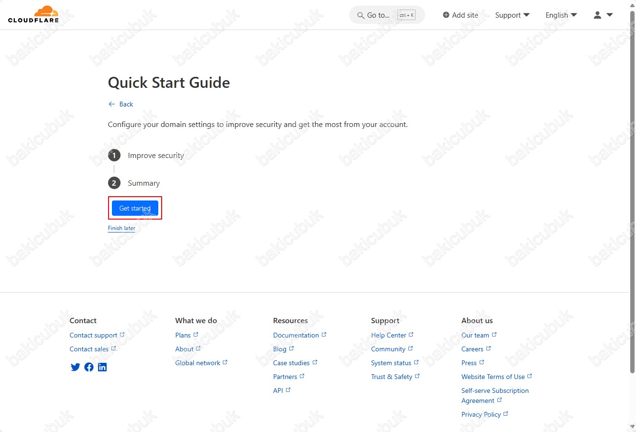Open the About footer link
The image size is (636, 432).
click(188, 349)
